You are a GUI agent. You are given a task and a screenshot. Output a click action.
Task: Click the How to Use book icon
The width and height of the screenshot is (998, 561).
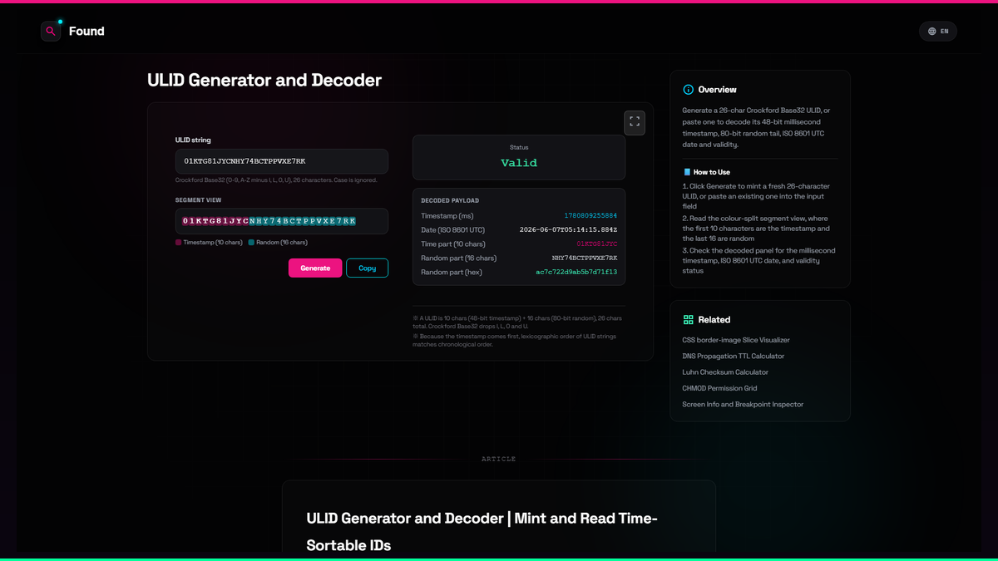[687, 172]
